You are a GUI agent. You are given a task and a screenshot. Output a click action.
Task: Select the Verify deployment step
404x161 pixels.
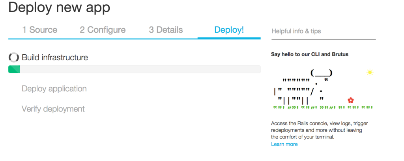tap(53, 109)
